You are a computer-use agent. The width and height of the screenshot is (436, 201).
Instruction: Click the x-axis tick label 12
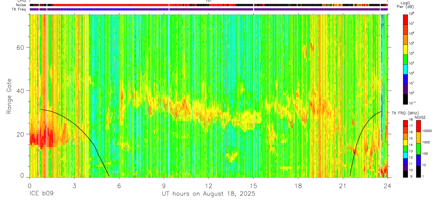[208, 185]
